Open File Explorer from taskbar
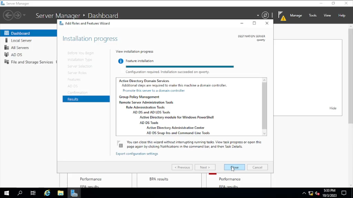 60,193
